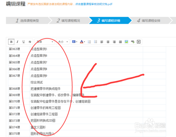Toggle strikethrough formatting button

(x=30, y=42)
